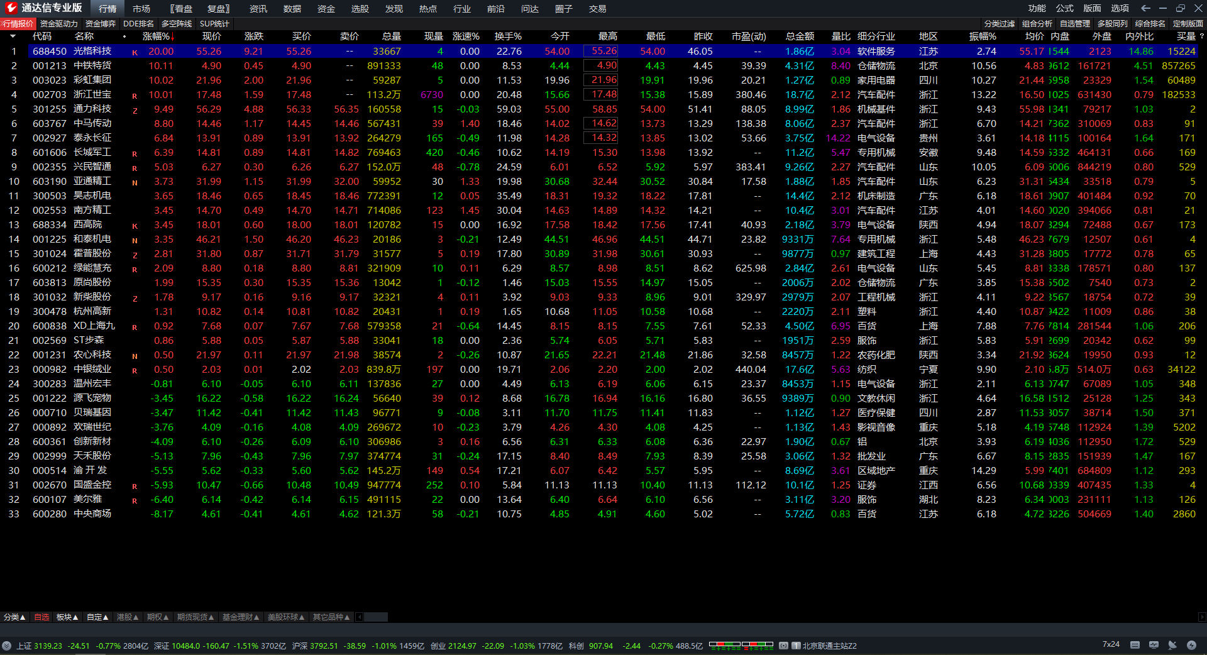This screenshot has width=1207, height=655.
Task: Open the keyboard icon in the status bar
Action: pyautogui.click(x=1135, y=645)
